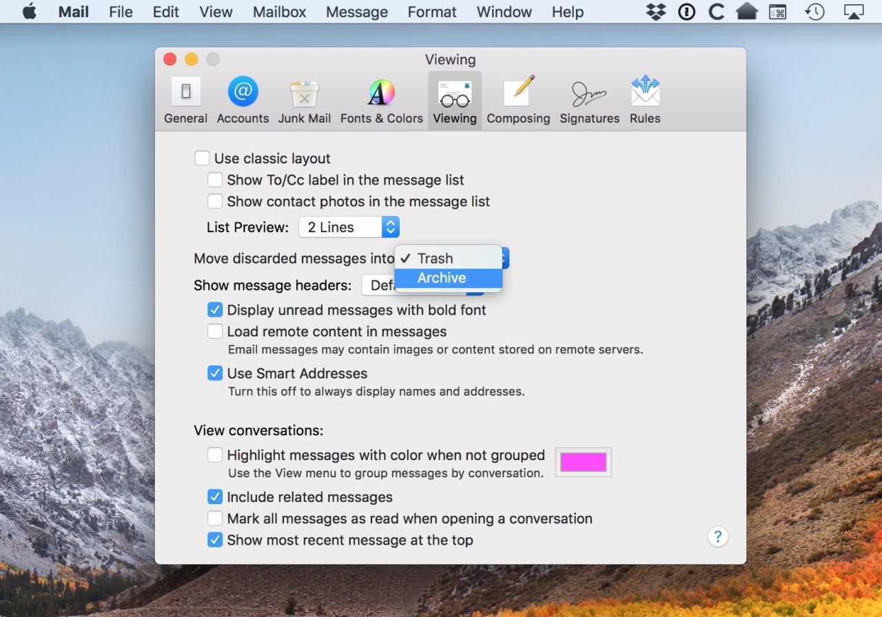The width and height of the screenshot is (882, 617).
Task: Open the Fonts & Colors pane
Action: 382,101
